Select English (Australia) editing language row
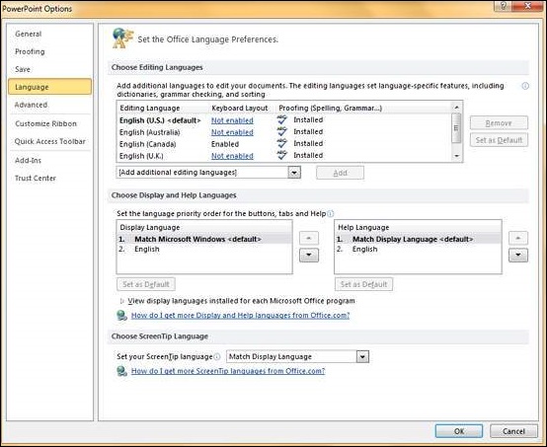 tap(284, 132)
